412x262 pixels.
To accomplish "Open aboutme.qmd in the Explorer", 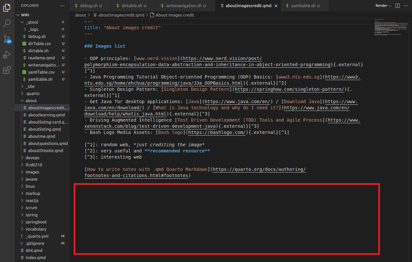I will coord(42,136).
